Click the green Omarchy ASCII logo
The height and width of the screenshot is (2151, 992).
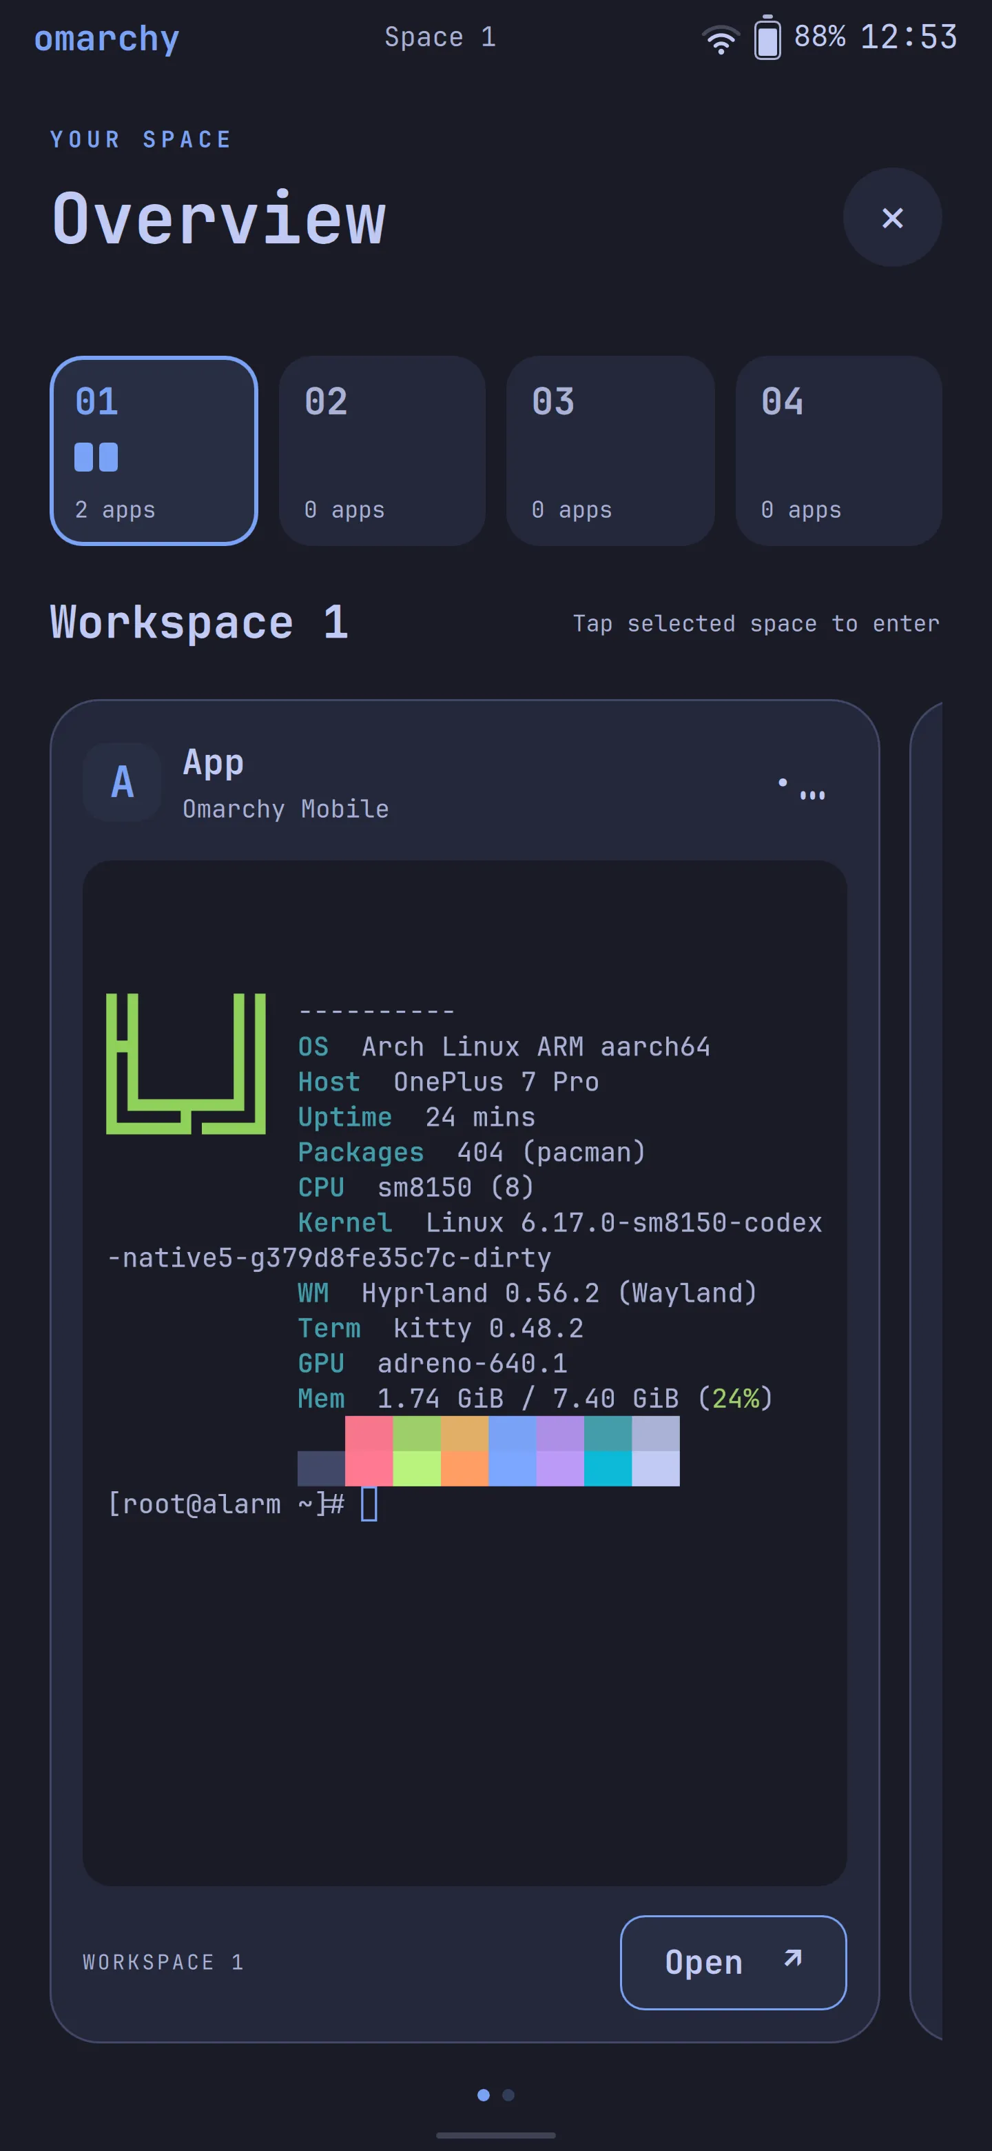[185, 1063]
